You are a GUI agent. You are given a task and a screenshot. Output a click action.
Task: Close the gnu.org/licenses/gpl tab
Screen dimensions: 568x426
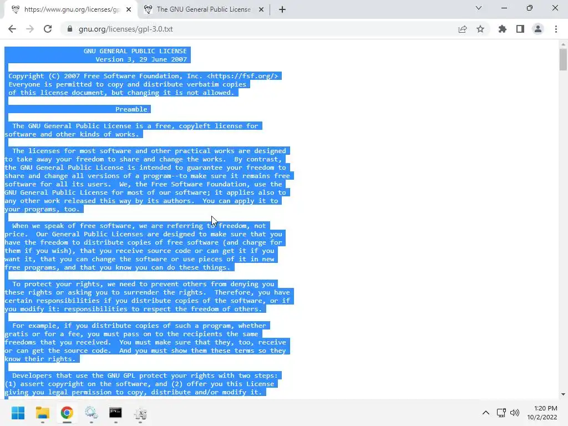[129, 9]
